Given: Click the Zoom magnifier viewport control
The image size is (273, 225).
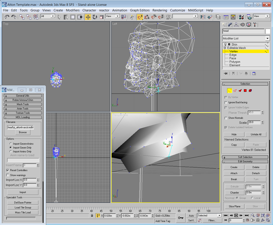Looking at the screenshot, I should coord(253,215).
